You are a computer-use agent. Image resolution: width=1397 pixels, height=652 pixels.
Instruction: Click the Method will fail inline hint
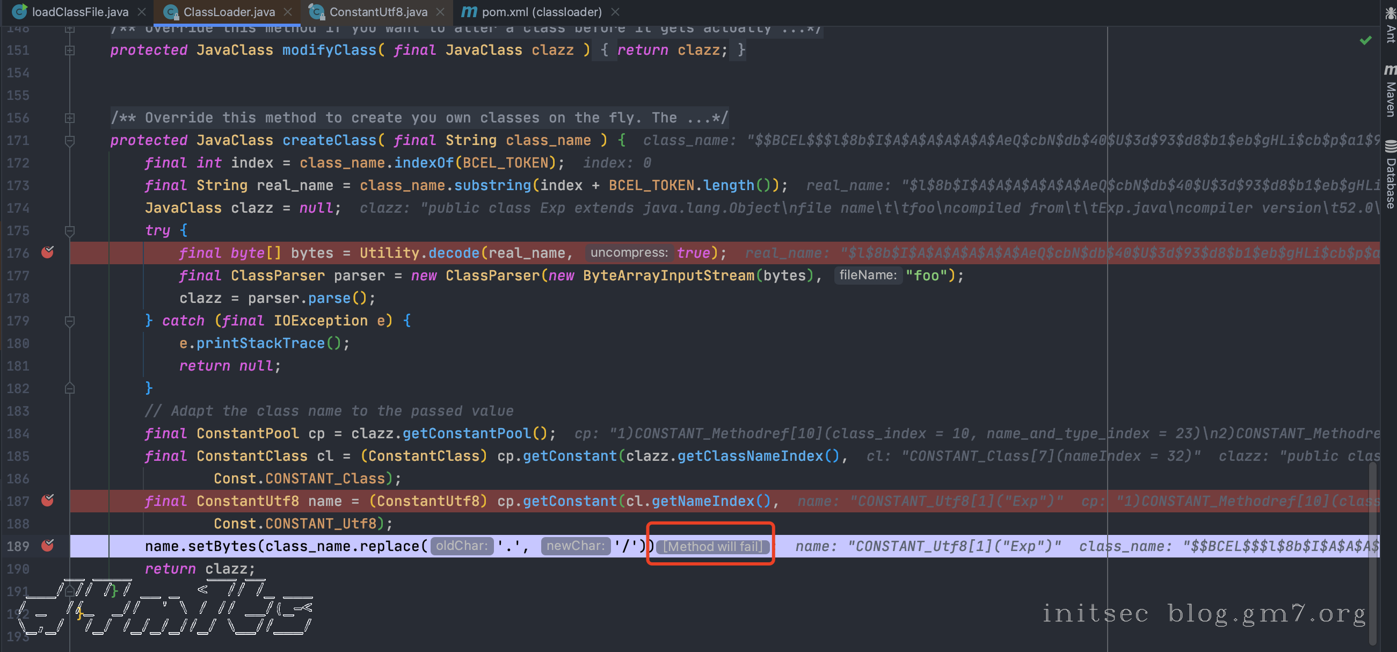coord(712,546)
